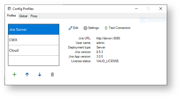Click the Settings text label

click(x=93, y=28)
